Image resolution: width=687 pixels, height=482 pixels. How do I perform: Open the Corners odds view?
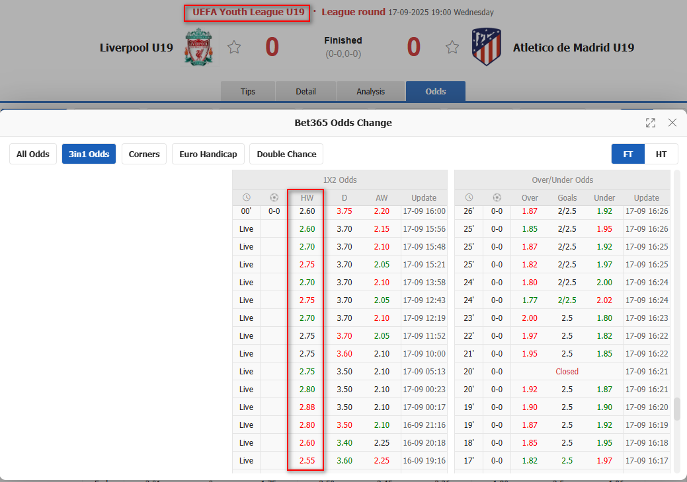(144, 154)
